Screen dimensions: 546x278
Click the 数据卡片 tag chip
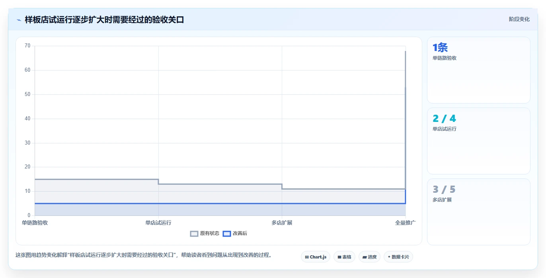pyautogui.click(x=398, y=257)
